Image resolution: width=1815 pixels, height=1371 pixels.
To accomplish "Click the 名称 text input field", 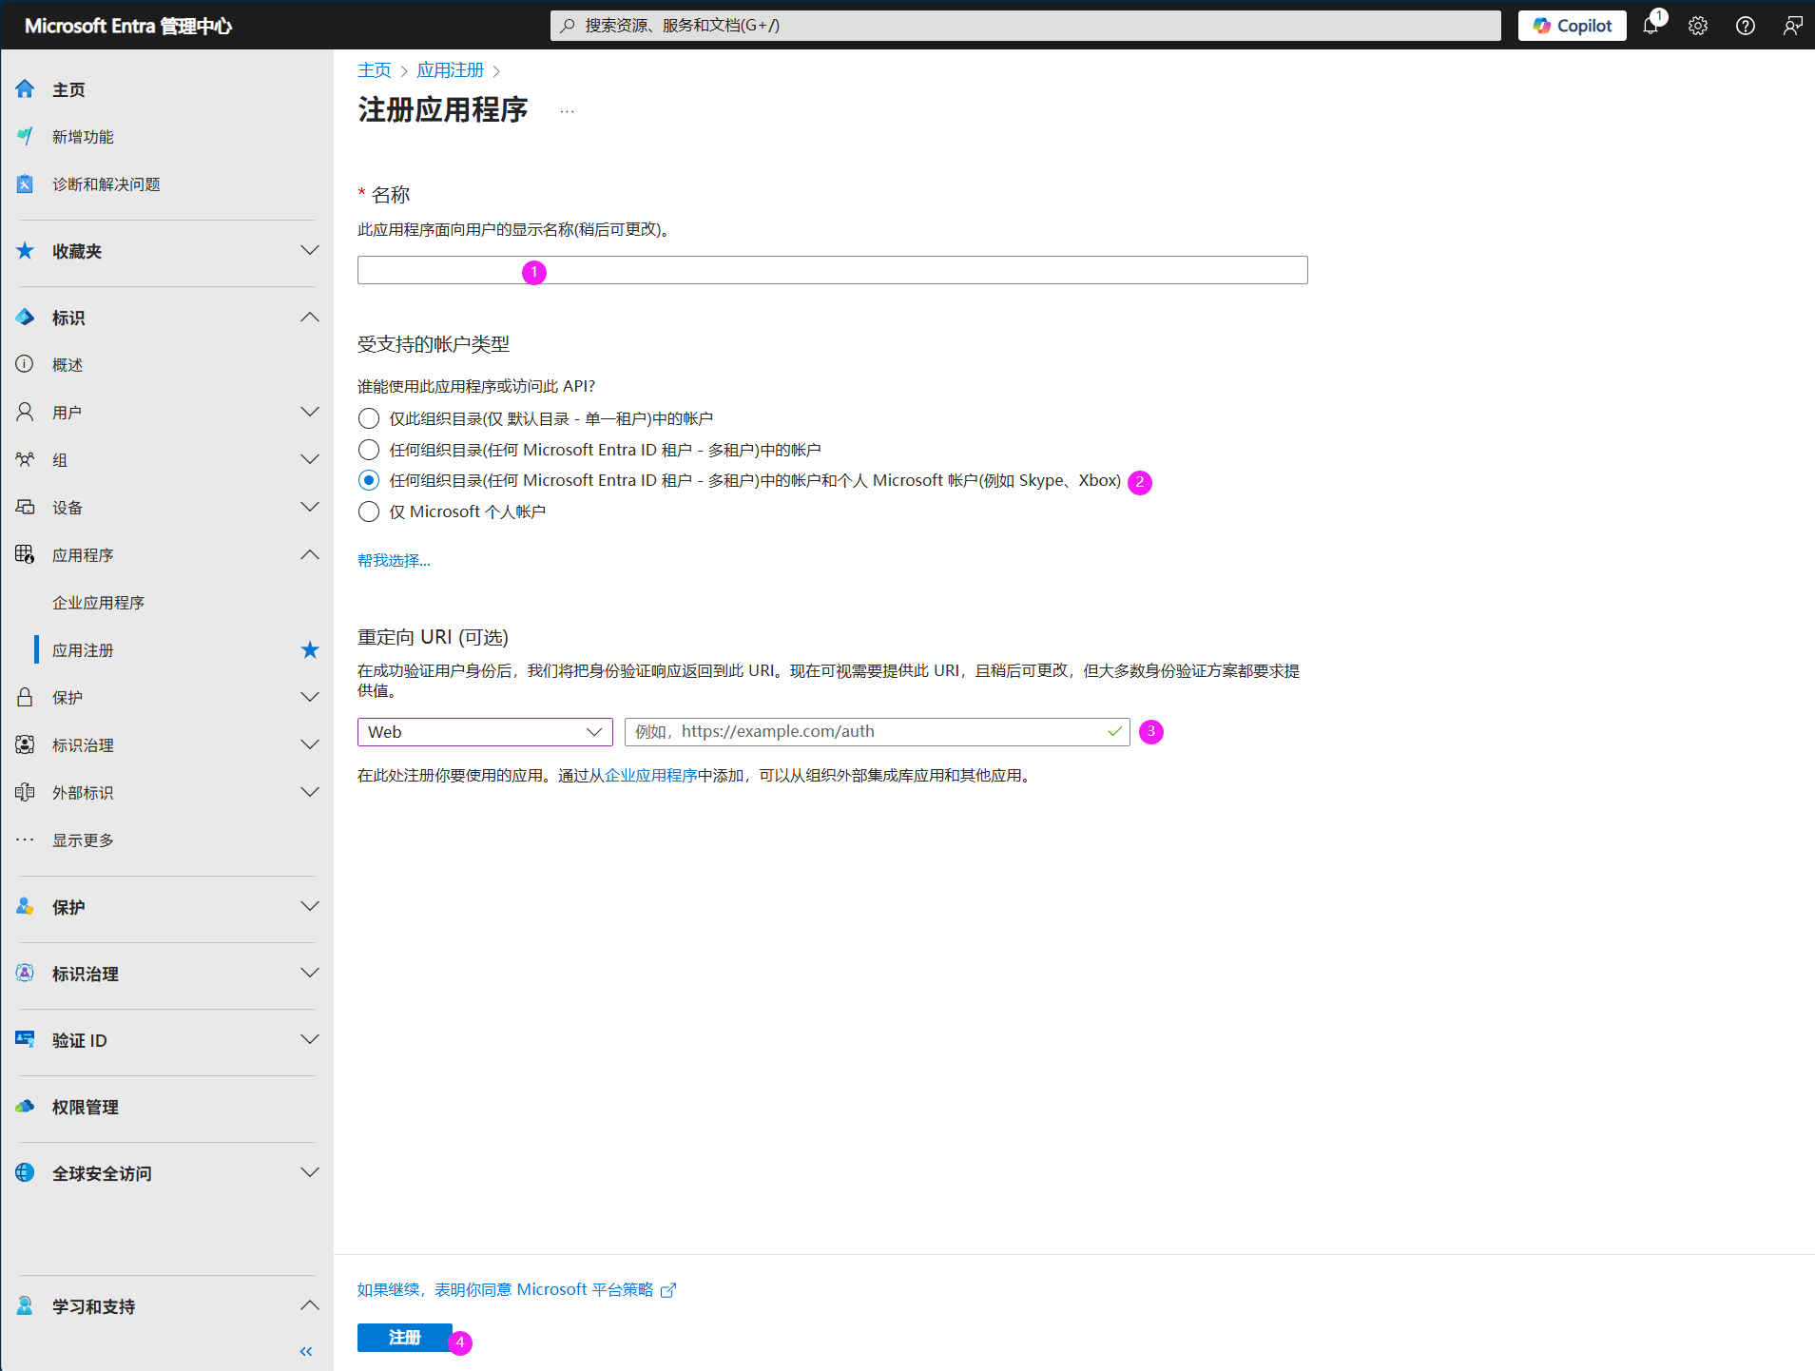I will pyautogui.click(x=833, y=270).
